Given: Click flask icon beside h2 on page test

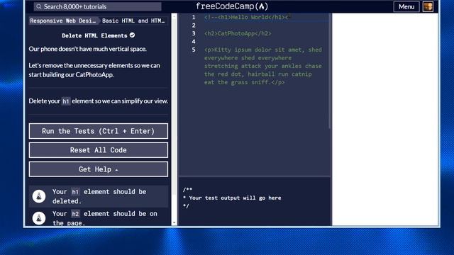Looking at the screenshot, I should (x=39, y=218).
